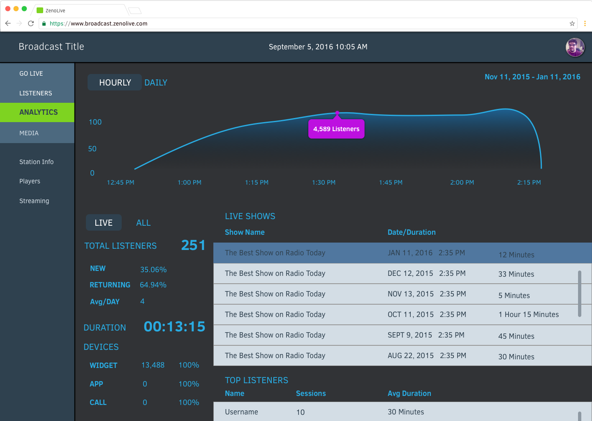Click the green padlock secure icon

(x=44, y=23)
